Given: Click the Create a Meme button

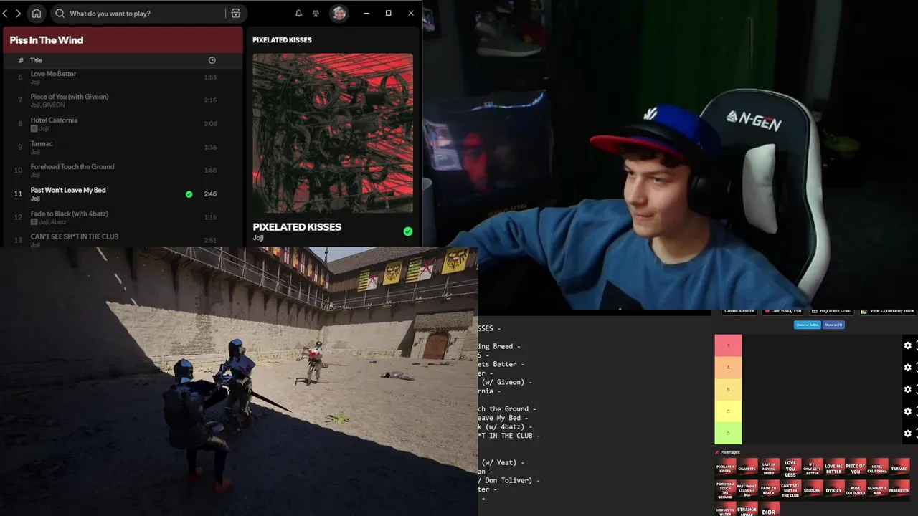Looking at the screenshot, I should click(x=739, y=311).
